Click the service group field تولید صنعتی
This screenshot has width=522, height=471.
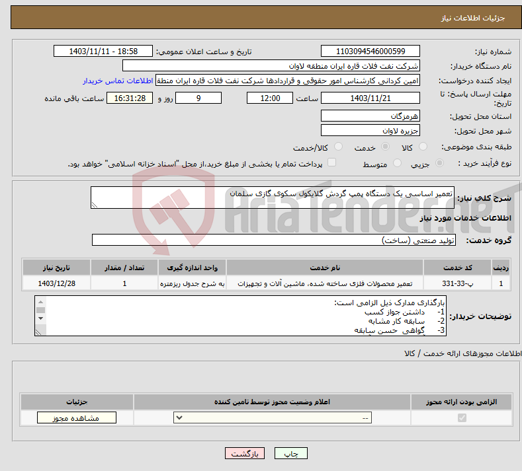pyautogui.click(x=274, y=240)
